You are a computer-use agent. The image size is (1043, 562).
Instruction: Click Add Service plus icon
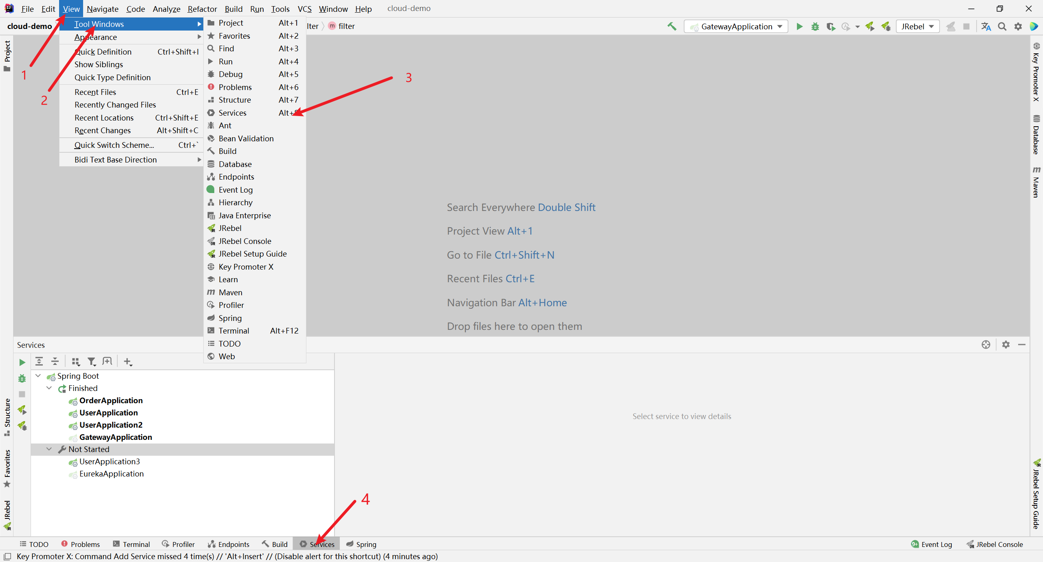(x=128, y=361)
